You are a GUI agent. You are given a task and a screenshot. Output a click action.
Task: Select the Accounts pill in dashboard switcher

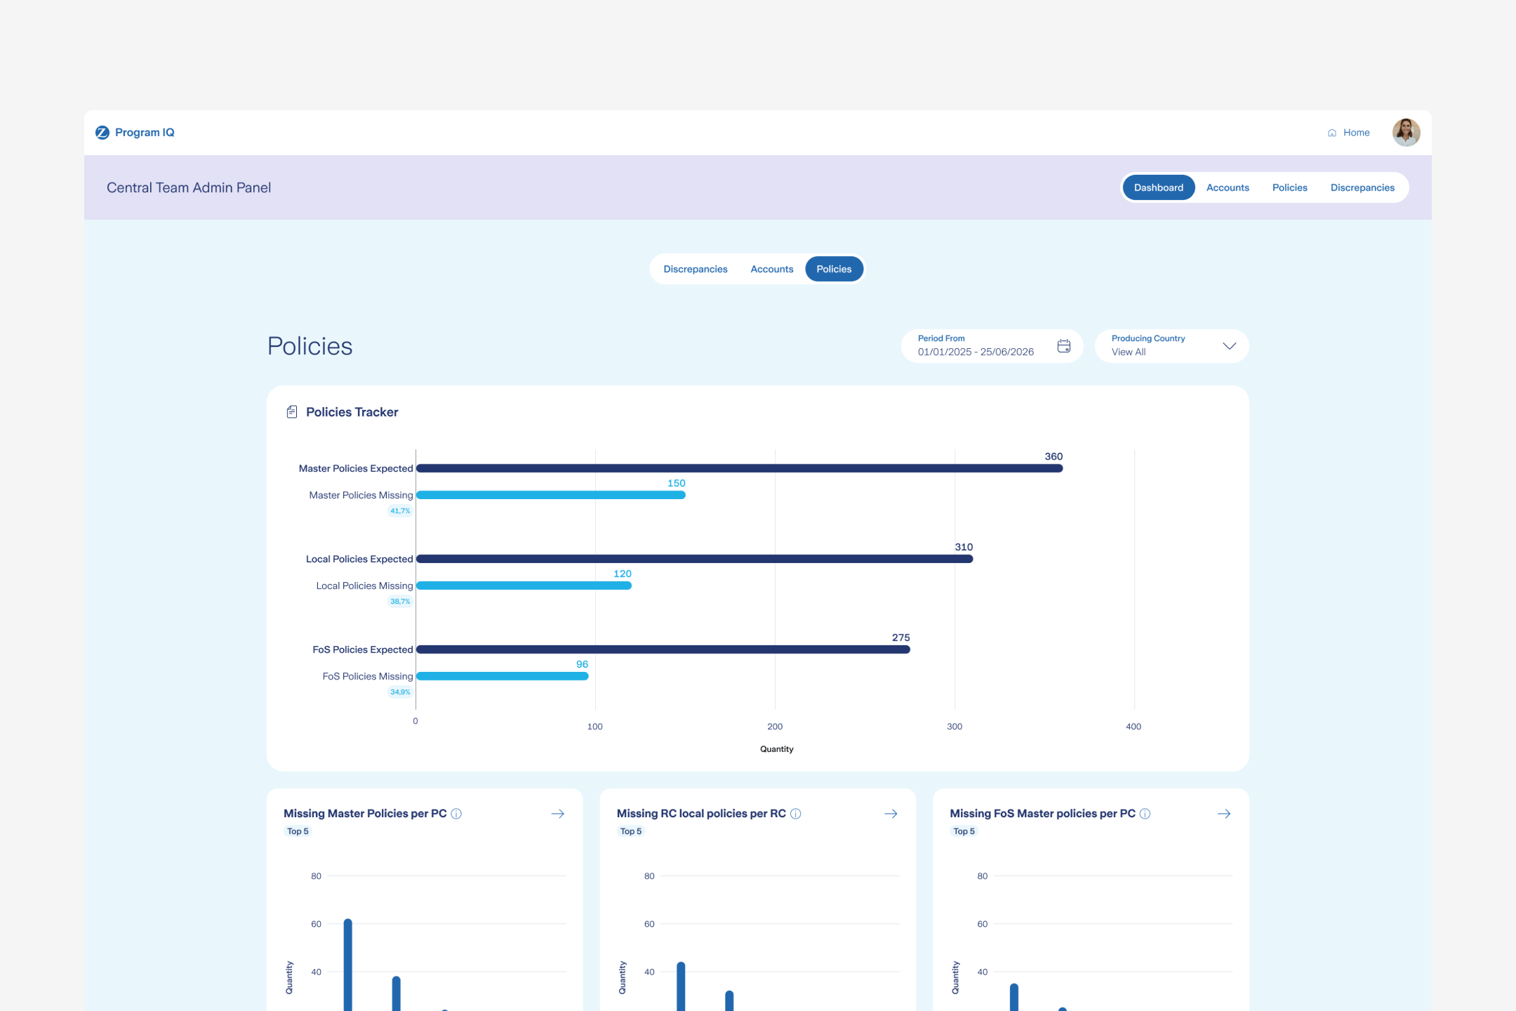(771, 269)
